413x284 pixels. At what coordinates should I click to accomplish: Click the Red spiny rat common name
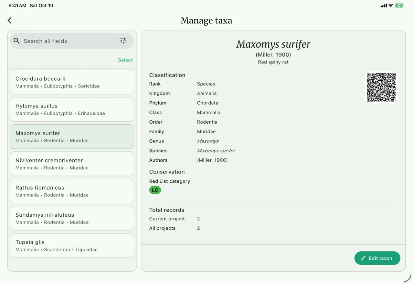tap(273, 62)
